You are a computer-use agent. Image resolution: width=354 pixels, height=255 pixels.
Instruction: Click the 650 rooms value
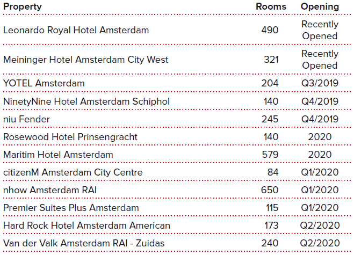coord(270,190)
